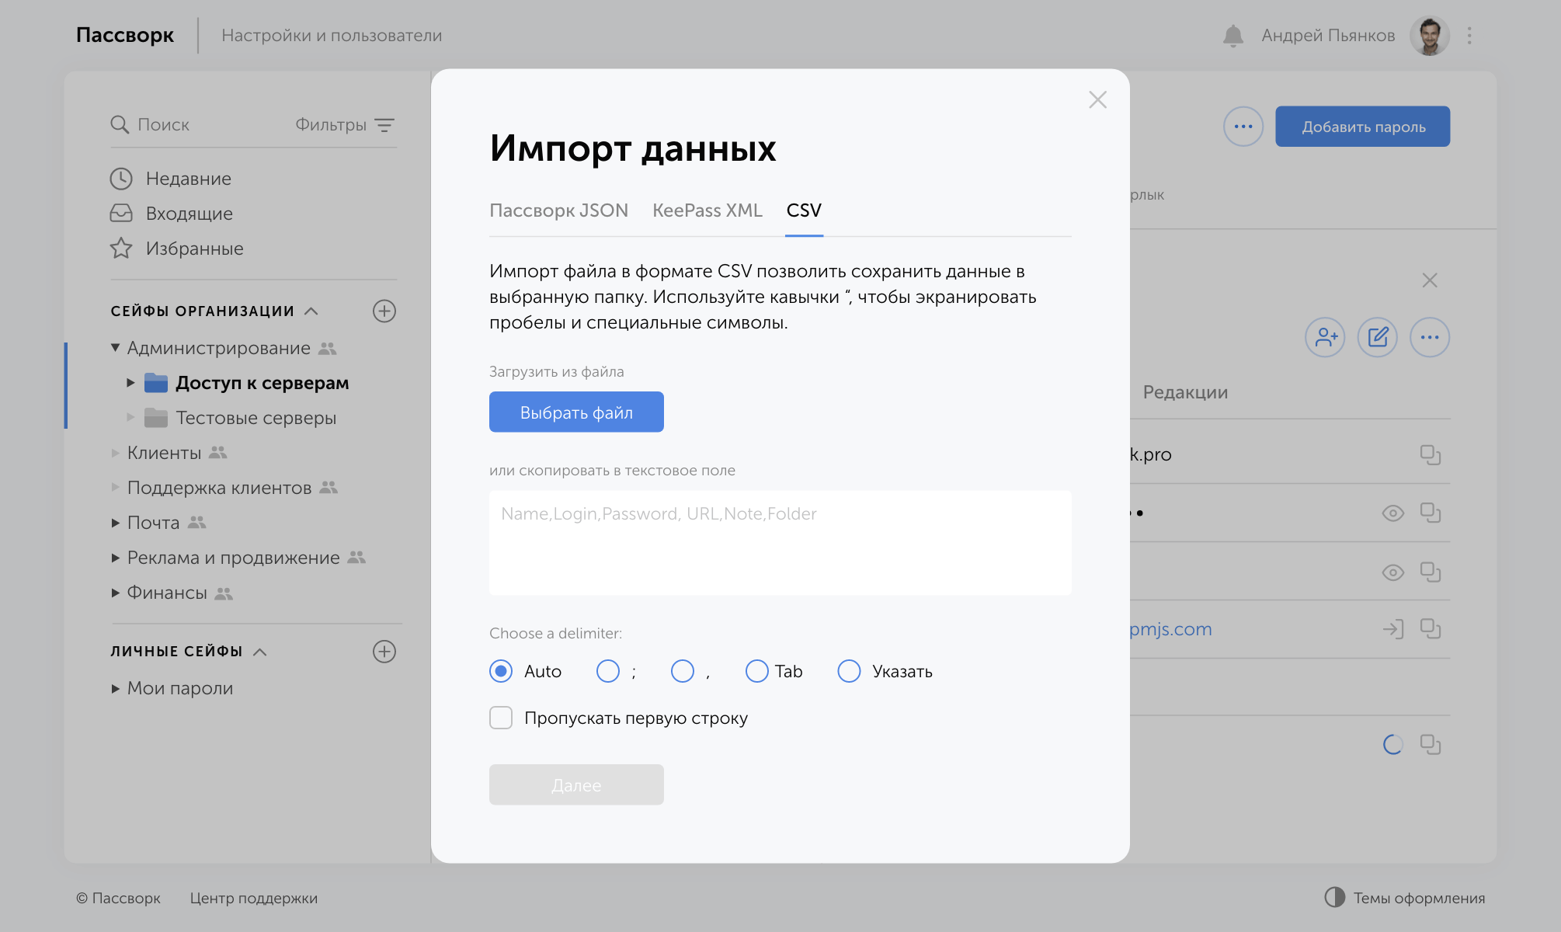Collapse the Сейфы организации section

[311, 311]
